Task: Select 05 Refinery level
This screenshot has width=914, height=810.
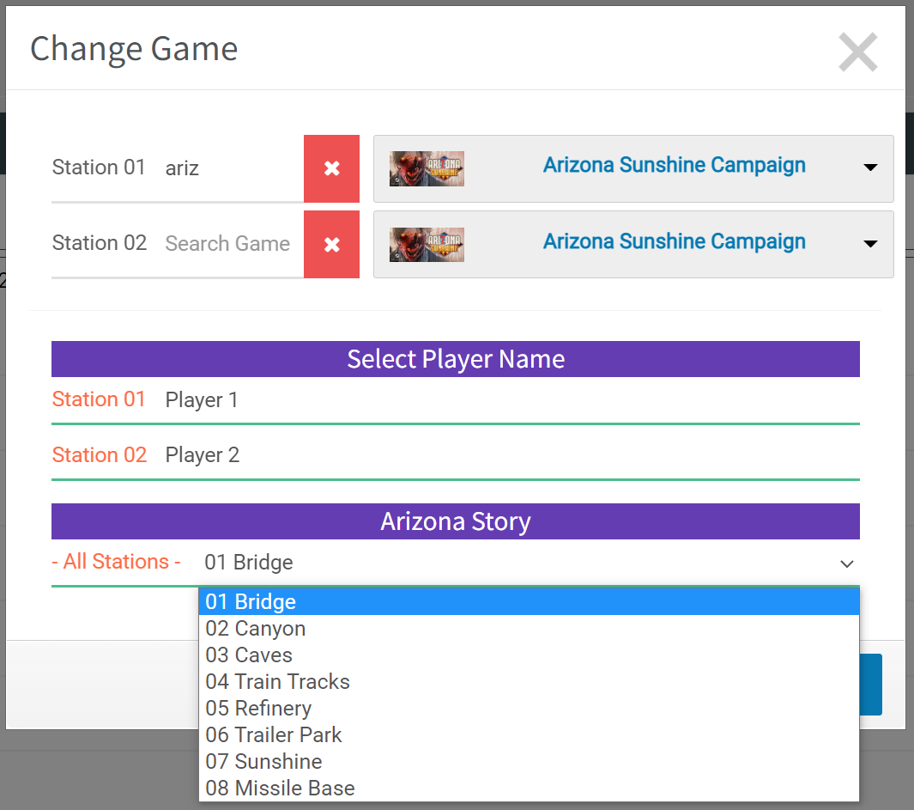Action: 530,709
